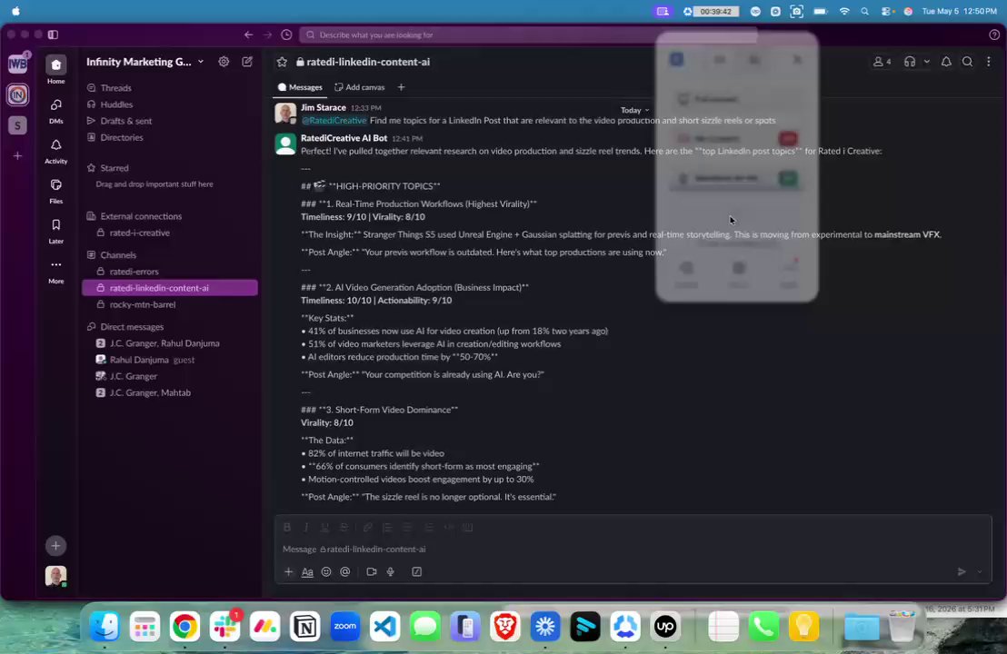Click the @RatediCreative mention link
The width and height of the screenshot is (1007, 654).
coord(334,121)
